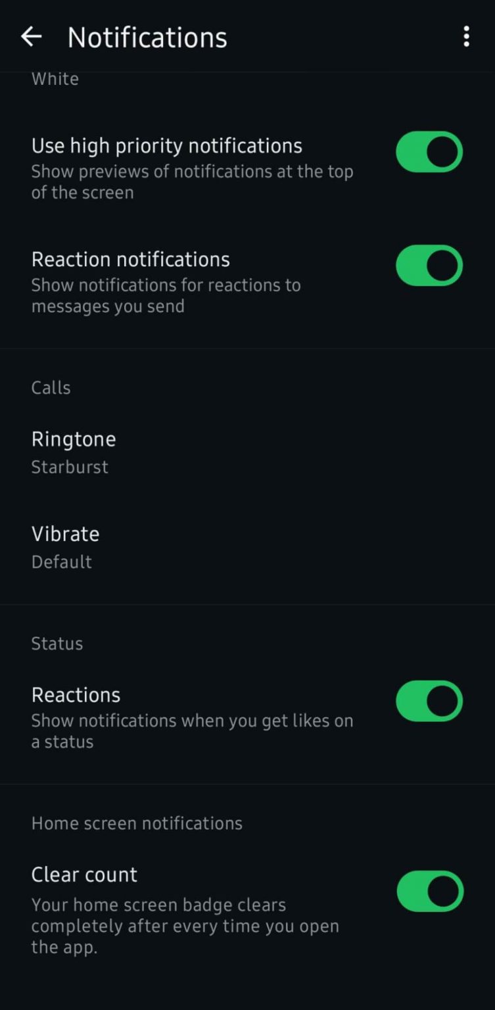Click the Home screen notifications header
Screen dimensions: 495x1010
137,823
